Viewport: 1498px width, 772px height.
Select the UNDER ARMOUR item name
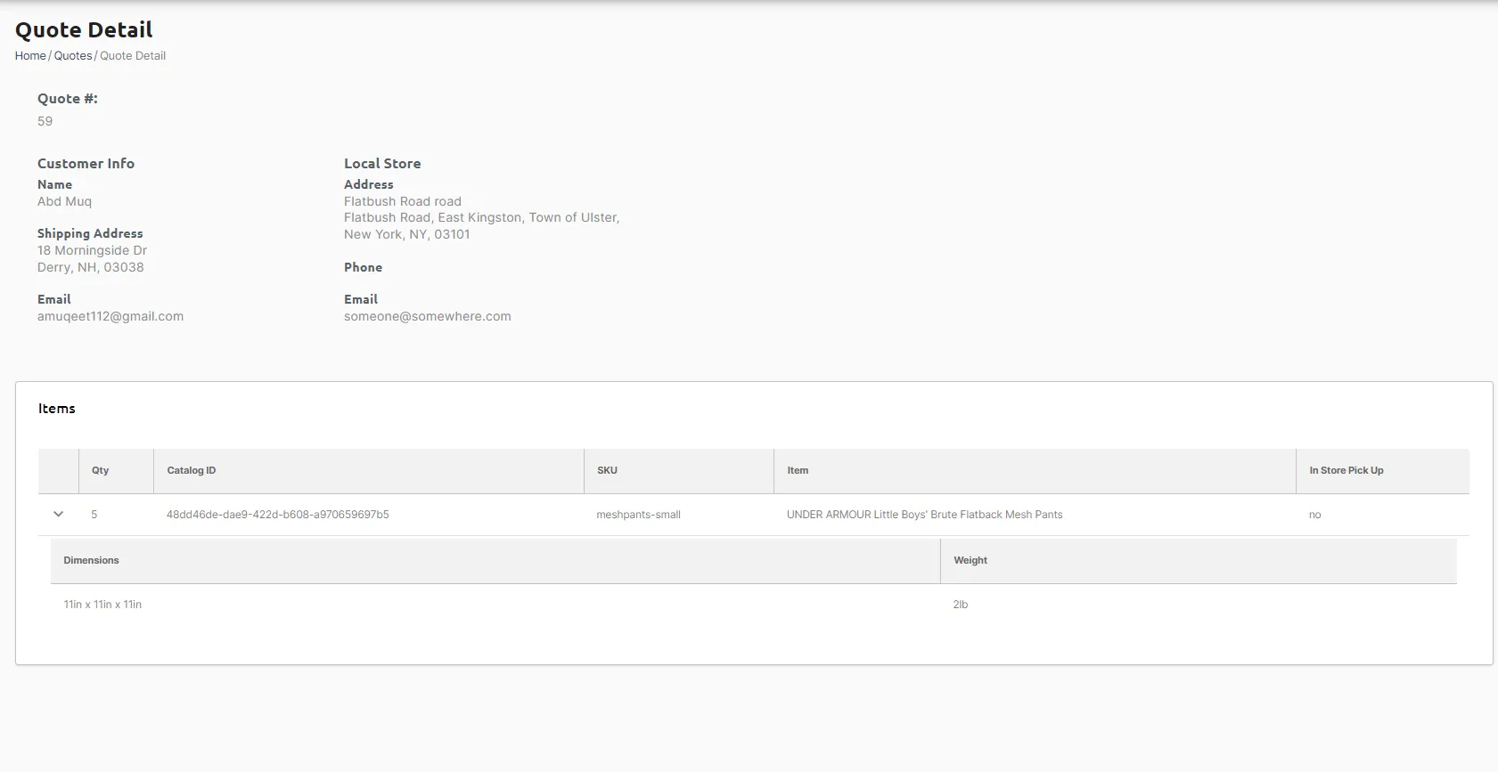(924, 515)
